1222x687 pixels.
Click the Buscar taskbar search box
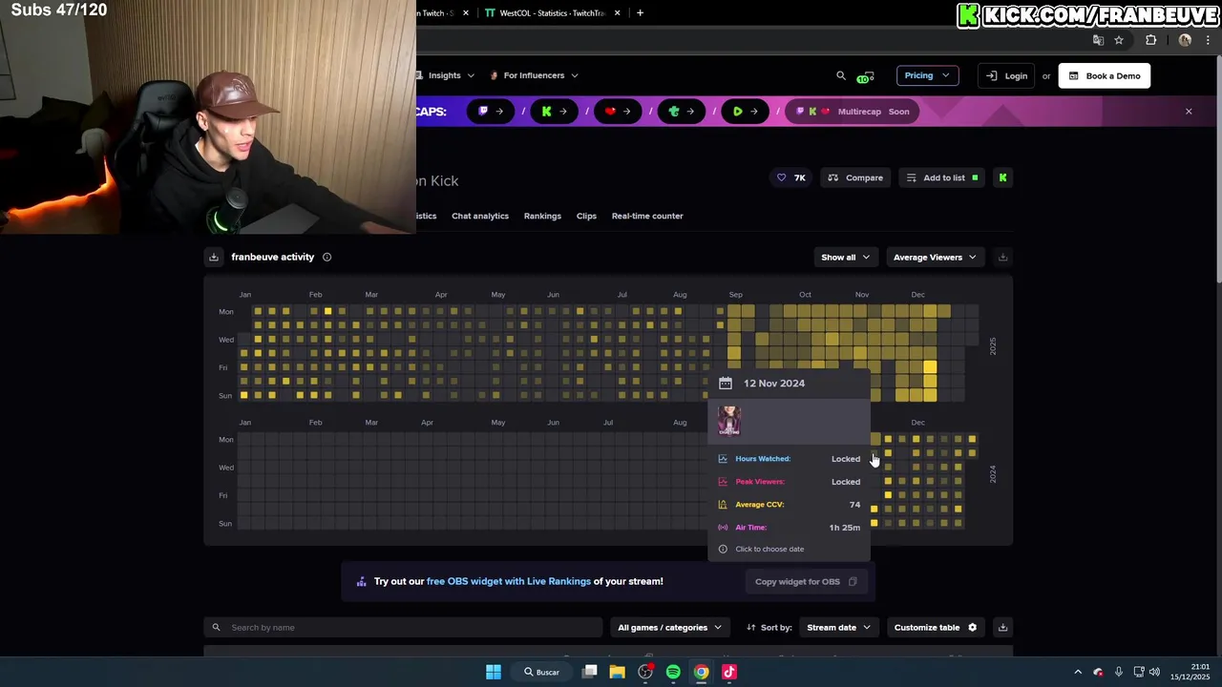[x=541, y=672]
